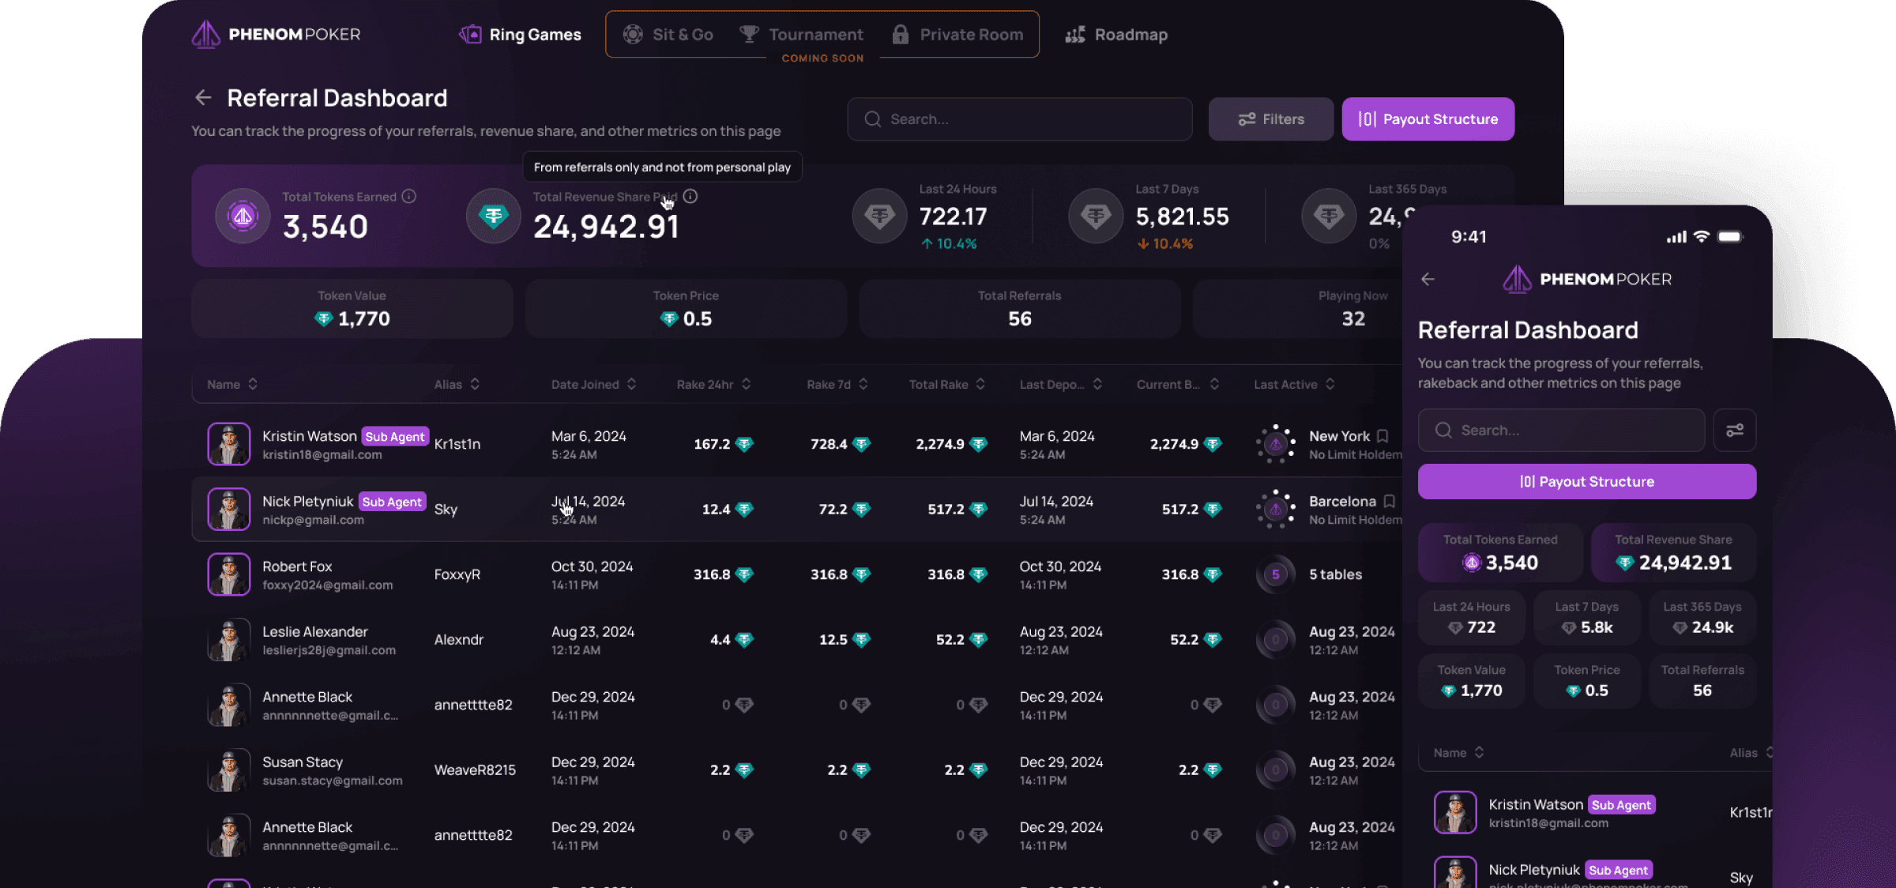Image resolution: width=1896 pixels, height=888 pixels.
Task: Sort table by Total Rake column
Action: coord(946,384)
